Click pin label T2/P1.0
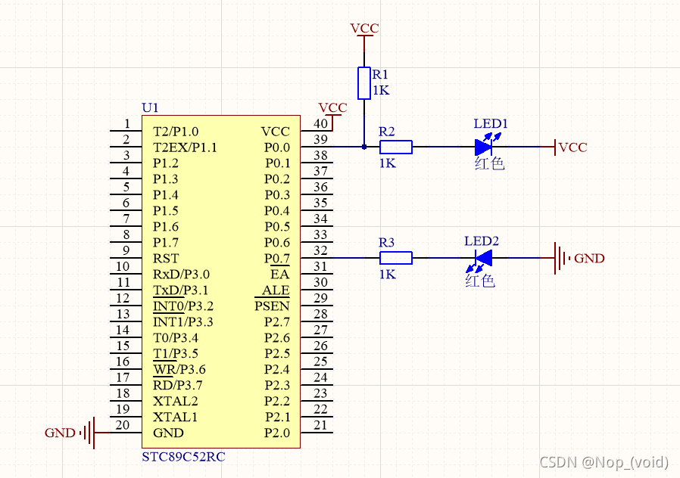 176,132
